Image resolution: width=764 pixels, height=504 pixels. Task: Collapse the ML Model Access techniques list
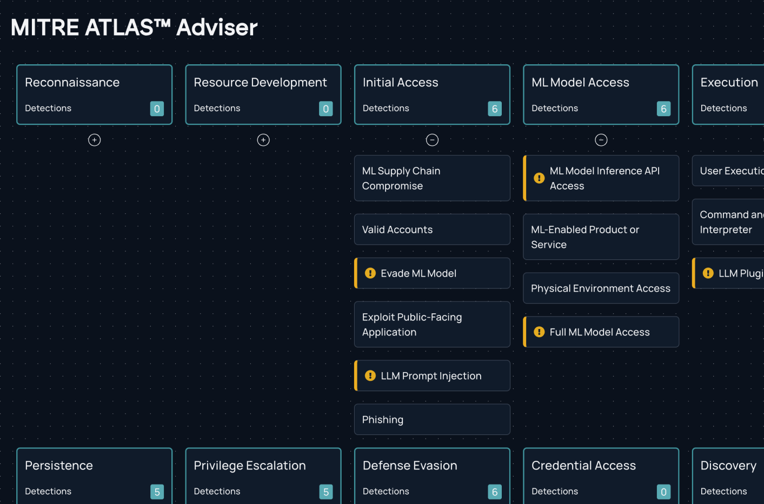tap(601, 140)
